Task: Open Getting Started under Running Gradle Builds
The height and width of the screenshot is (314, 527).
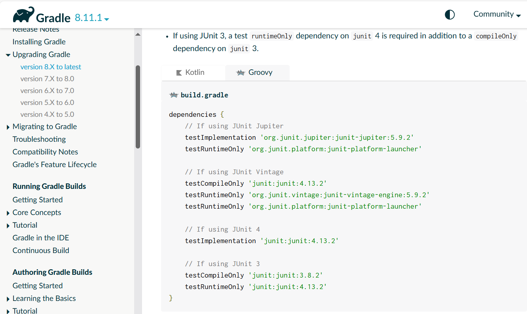Action: pos(38,200)
